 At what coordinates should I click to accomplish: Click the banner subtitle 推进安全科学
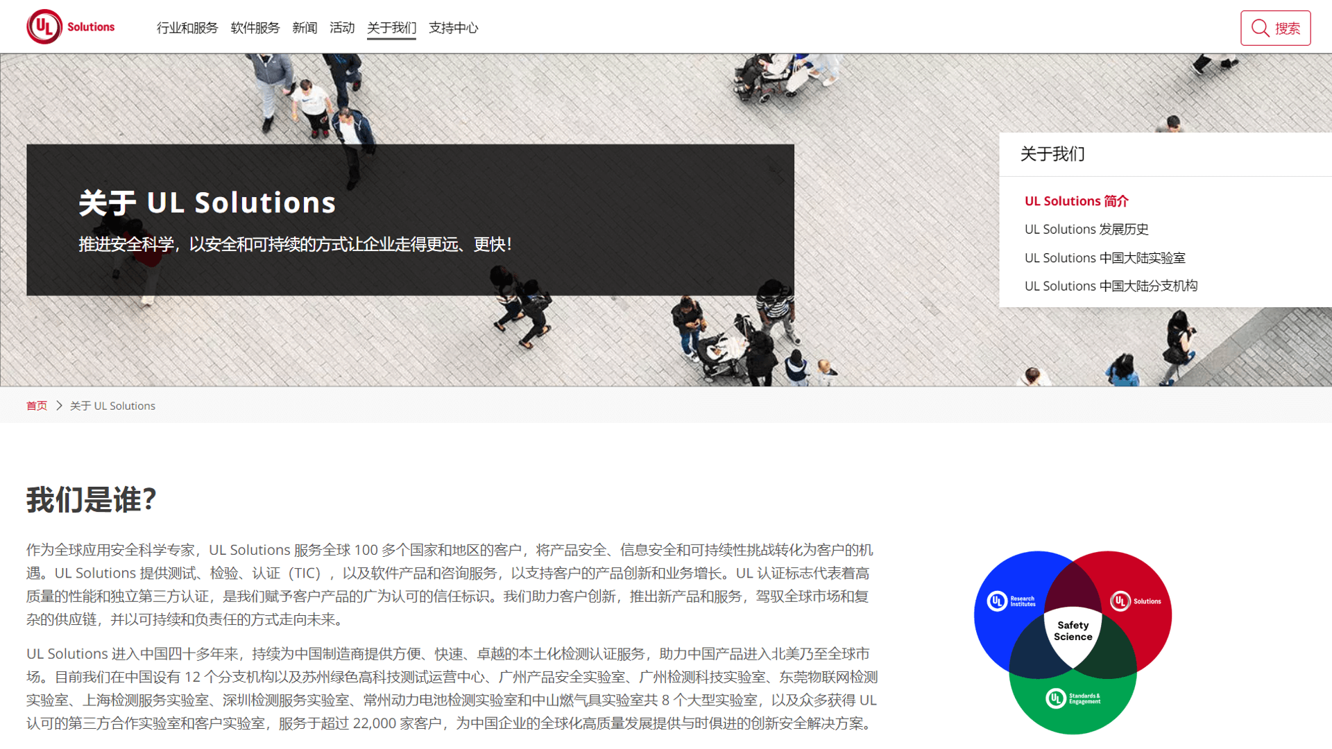click(x=295, y=244)
